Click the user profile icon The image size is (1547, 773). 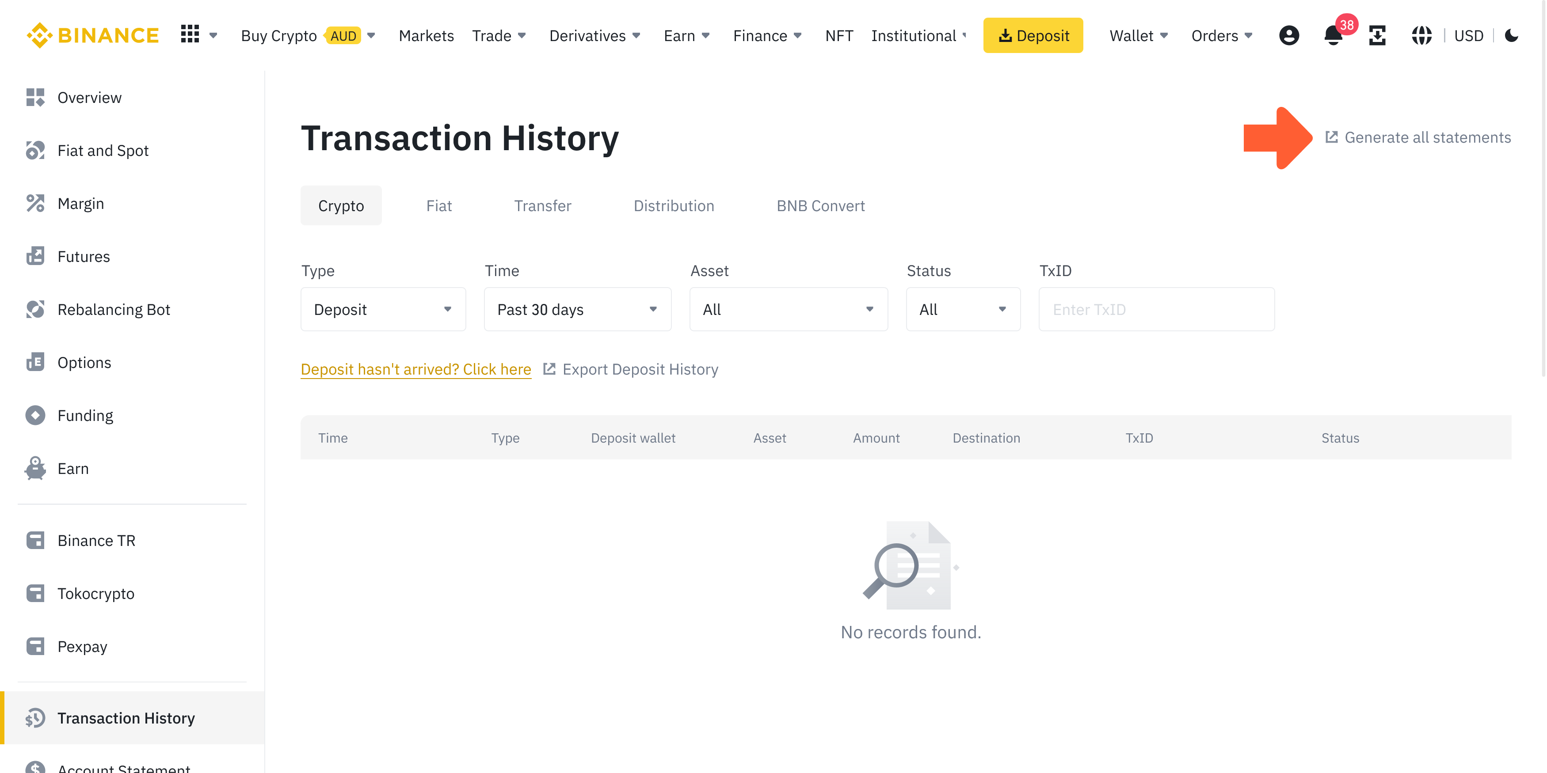1289,35
